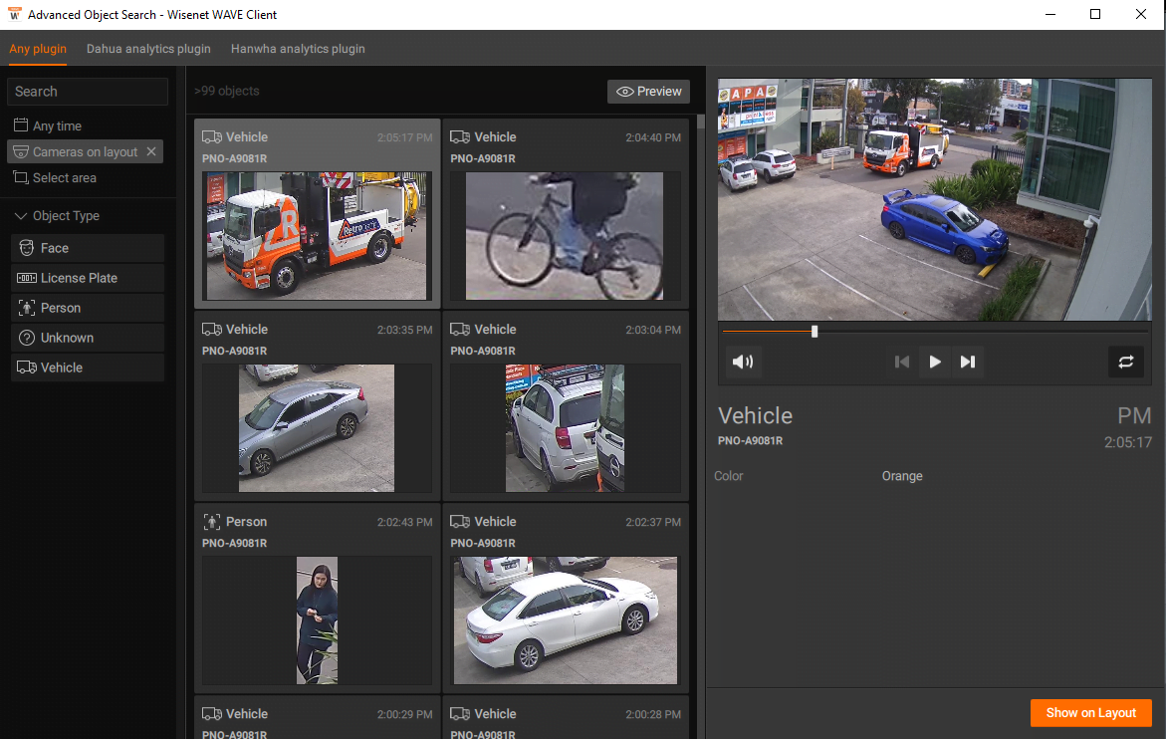The height and width of the screenshot is (739, 1166).
Task: Play the preview video
Action: pos(935,363)
